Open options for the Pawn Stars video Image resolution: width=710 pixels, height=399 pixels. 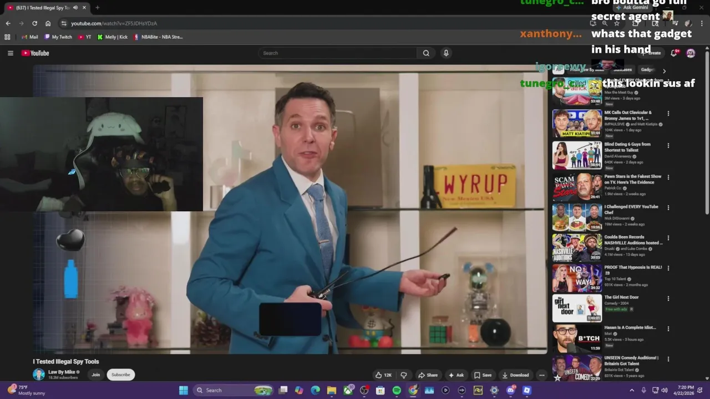click(x=668, y=177)
